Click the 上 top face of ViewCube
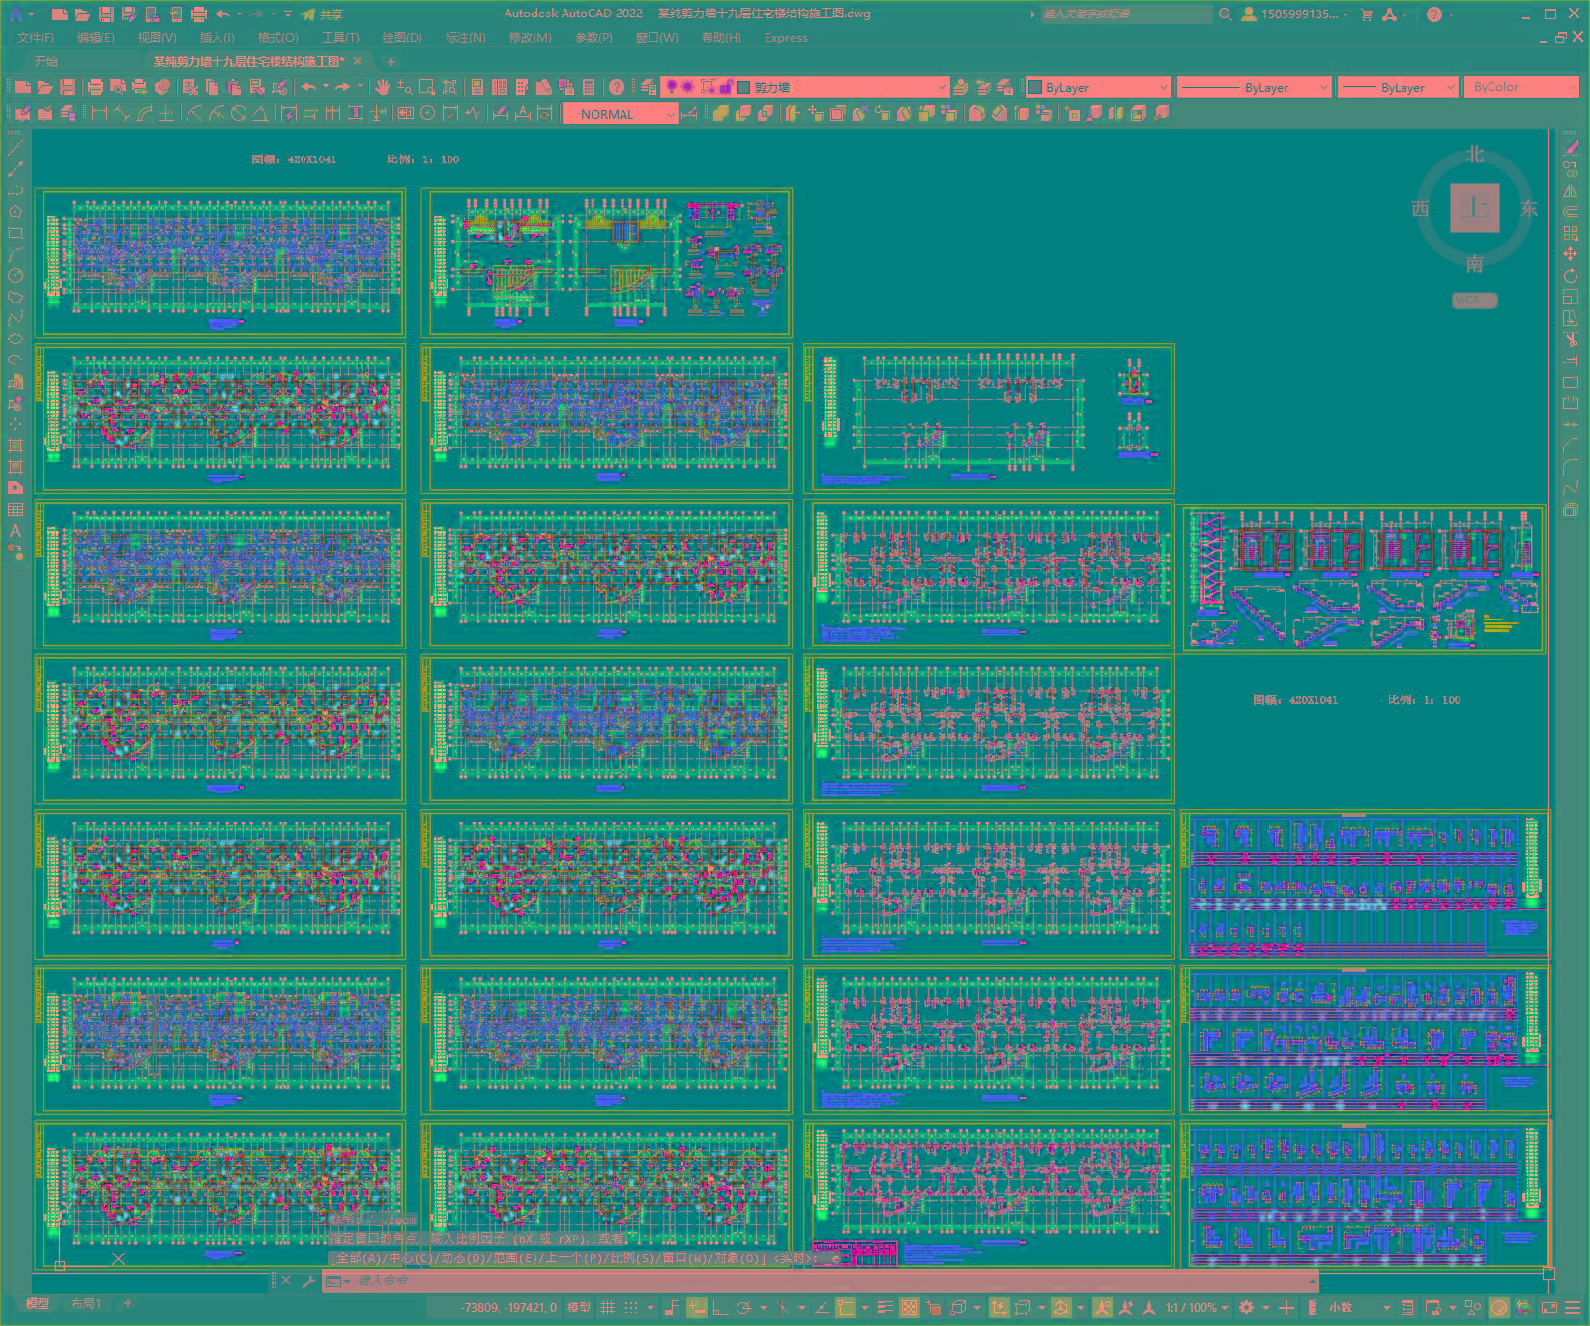 tap(1474, 208)
